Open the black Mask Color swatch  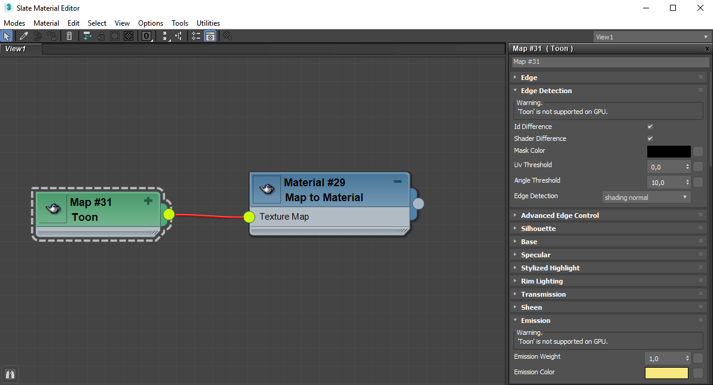[669, 152]
